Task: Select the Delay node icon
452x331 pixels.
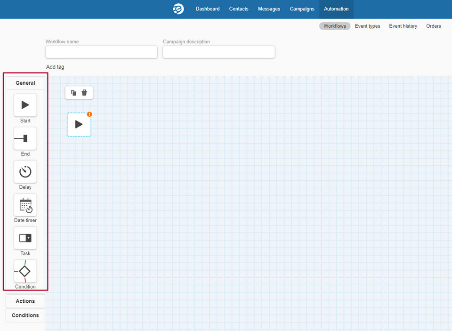Action: click(x=25, y=171)
